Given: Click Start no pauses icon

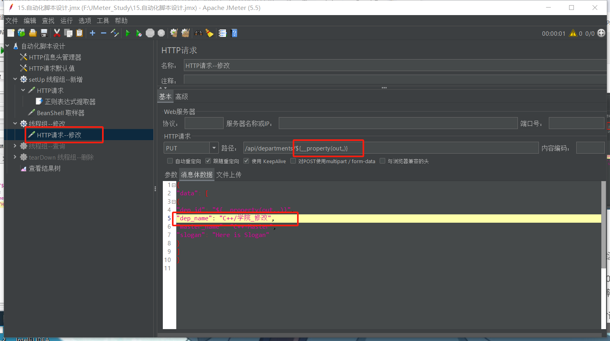Looking at the screenshot, I should pyautogui.click(x=139, y=33).
